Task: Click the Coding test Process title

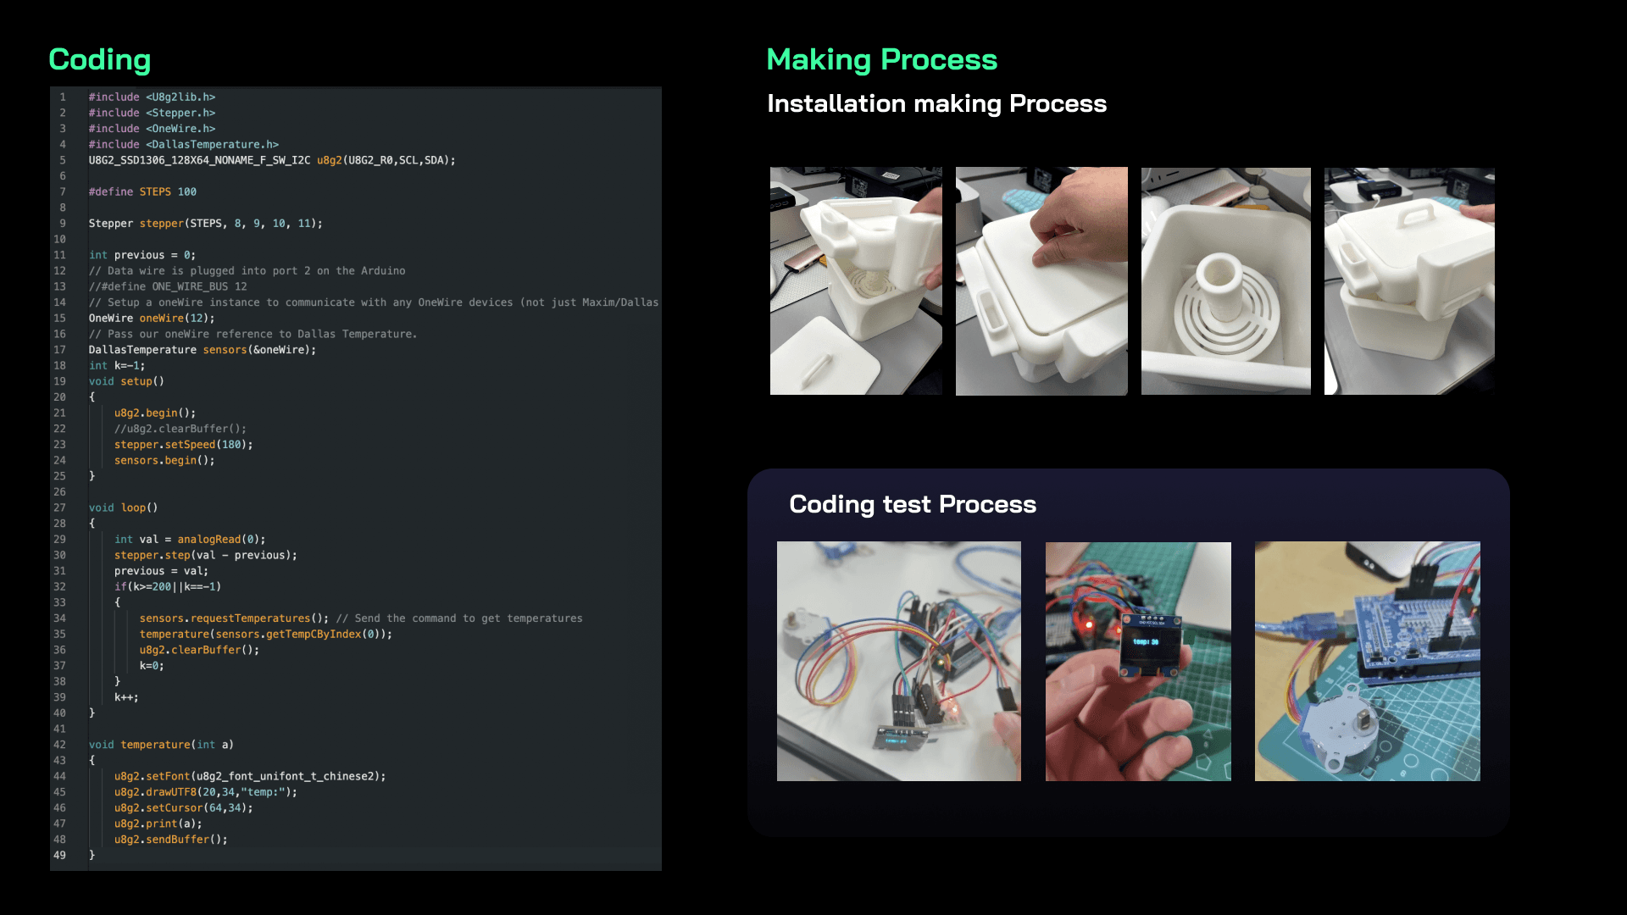Action: tap(913, 504)
